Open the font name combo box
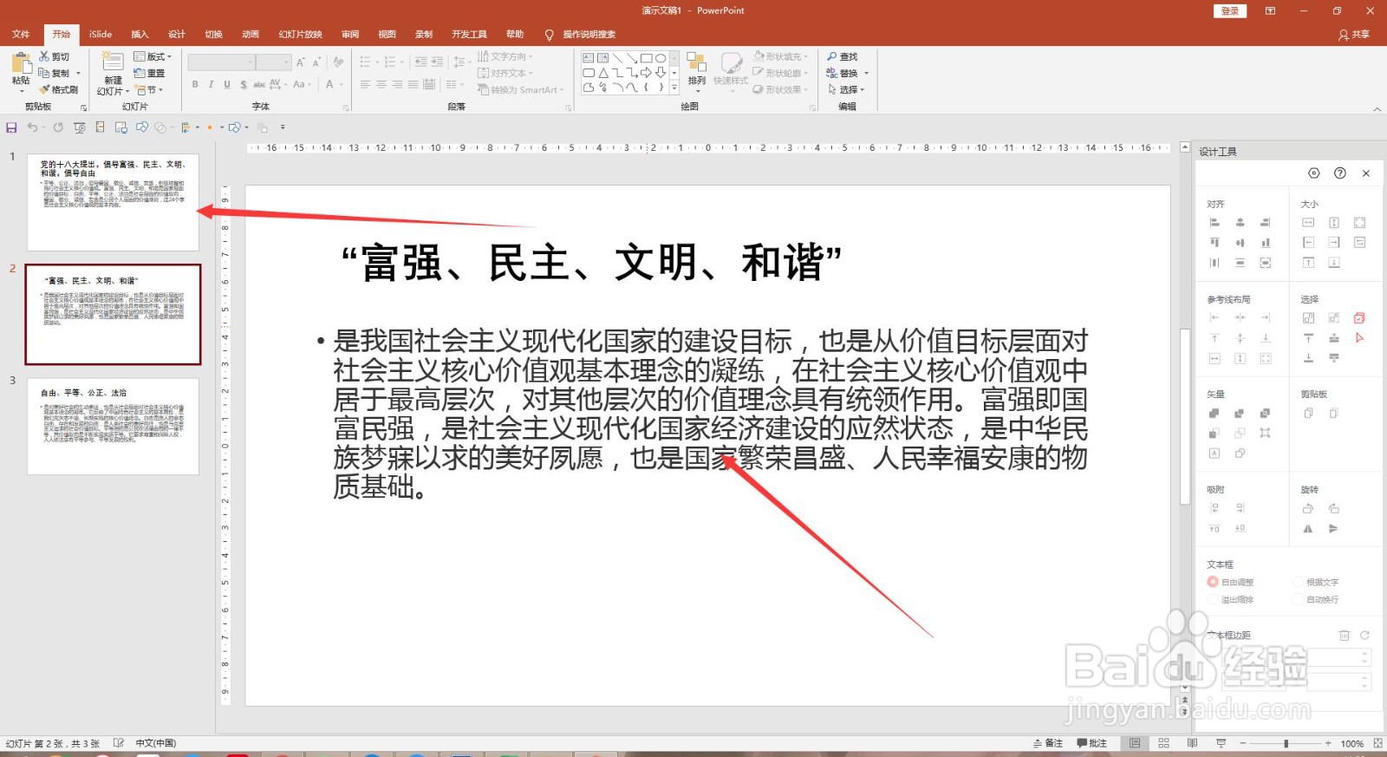Screen dimensions: 1387x757 pos(221,62)
